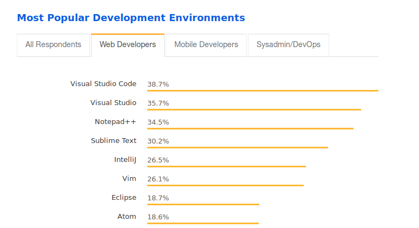Click the 26.1% value
419x228 pixels.
pyautogui.click(x=158, y=179)
